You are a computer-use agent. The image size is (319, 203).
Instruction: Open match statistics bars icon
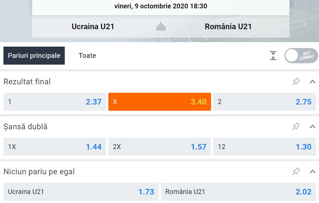(x=161, y=27)
